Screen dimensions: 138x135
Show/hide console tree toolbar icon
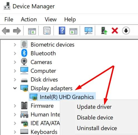pyautogui.click(x=32, y=31)
